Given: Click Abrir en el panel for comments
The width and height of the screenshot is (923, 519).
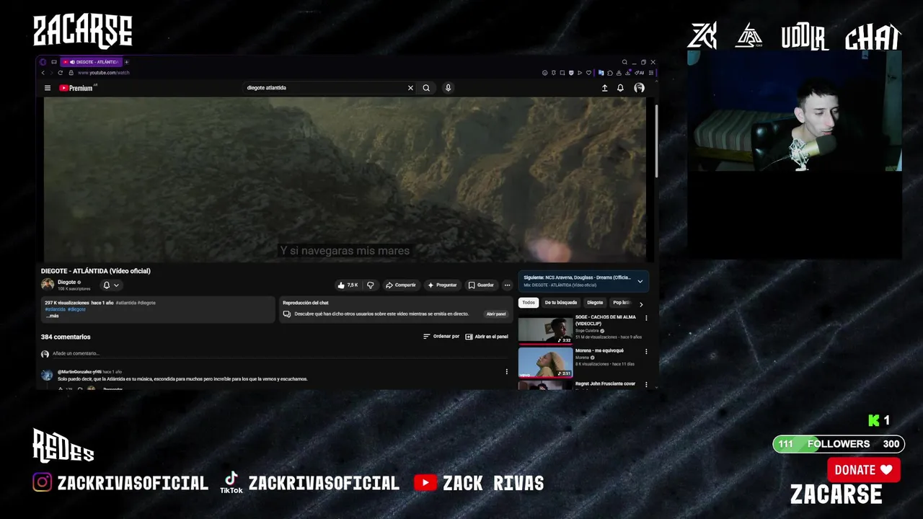Looking at the screenshot, I should point(487,337).
